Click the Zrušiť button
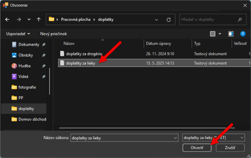251x158 pixels. click(230, 148)
